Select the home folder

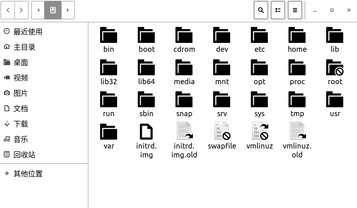coord(297,40)
